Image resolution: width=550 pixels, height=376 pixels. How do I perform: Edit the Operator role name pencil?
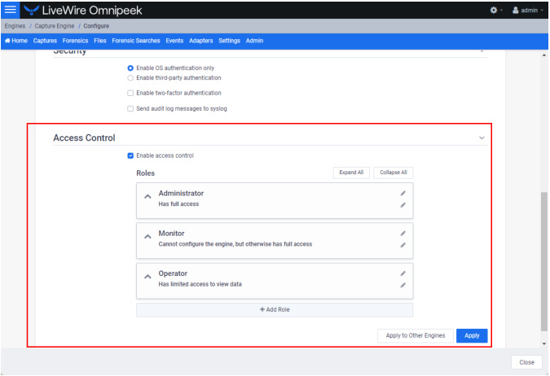click(x=403, y=273)
